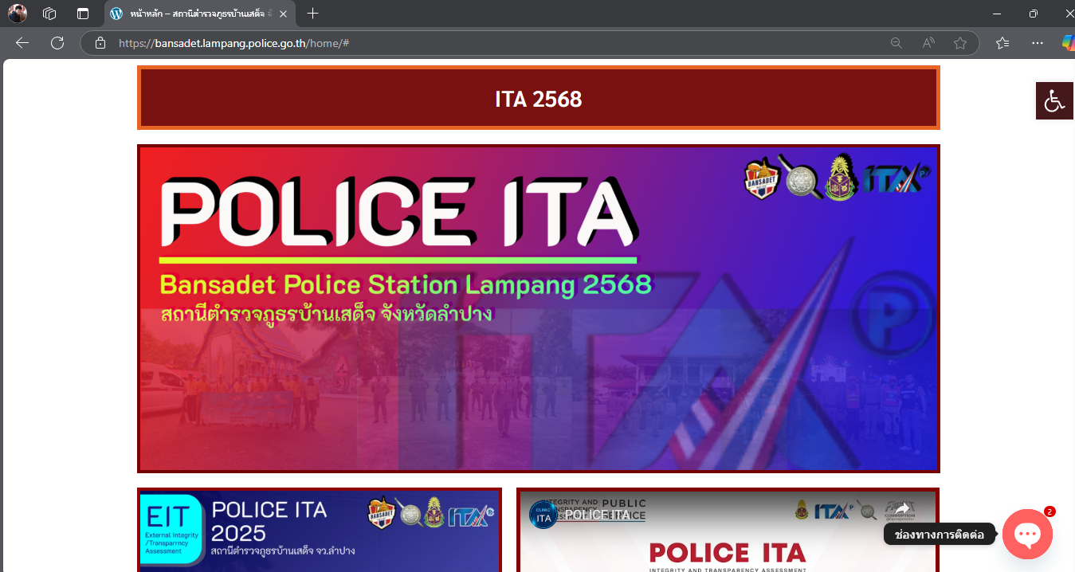Click the Read aloud icon
Screen dimensions: 1075x572
(928, 43)
